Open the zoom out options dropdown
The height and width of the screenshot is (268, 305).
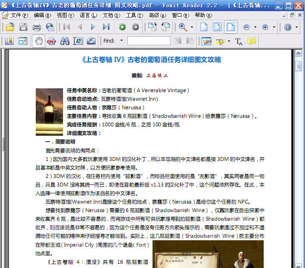pos(256,27)
